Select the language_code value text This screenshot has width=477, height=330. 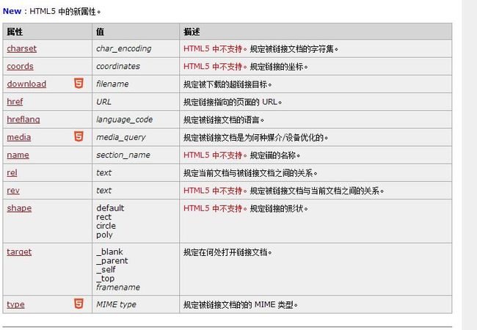coord(125,120)
